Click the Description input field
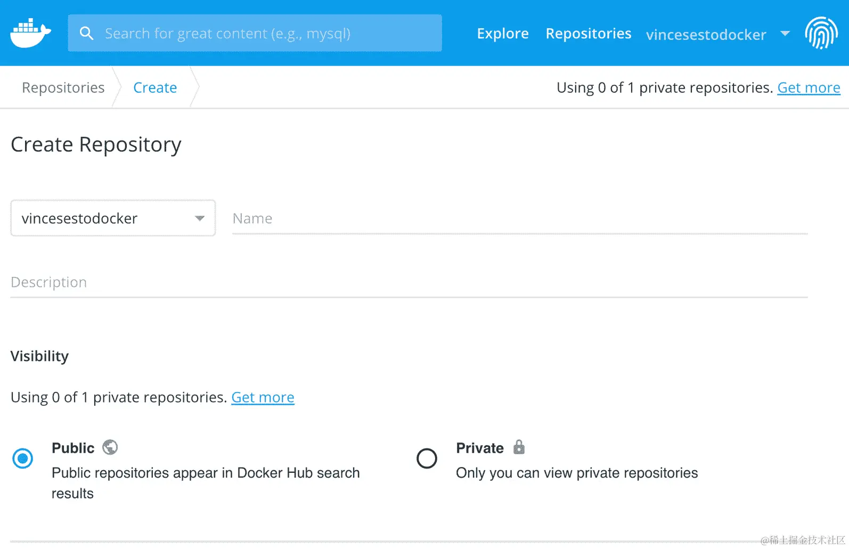The image size is (849, 549). pyautogui.click(x=409, y=282)
